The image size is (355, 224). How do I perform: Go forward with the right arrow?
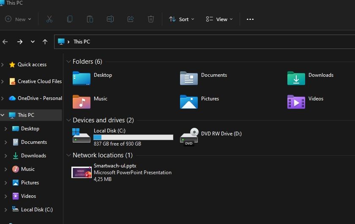coord(20,42)
